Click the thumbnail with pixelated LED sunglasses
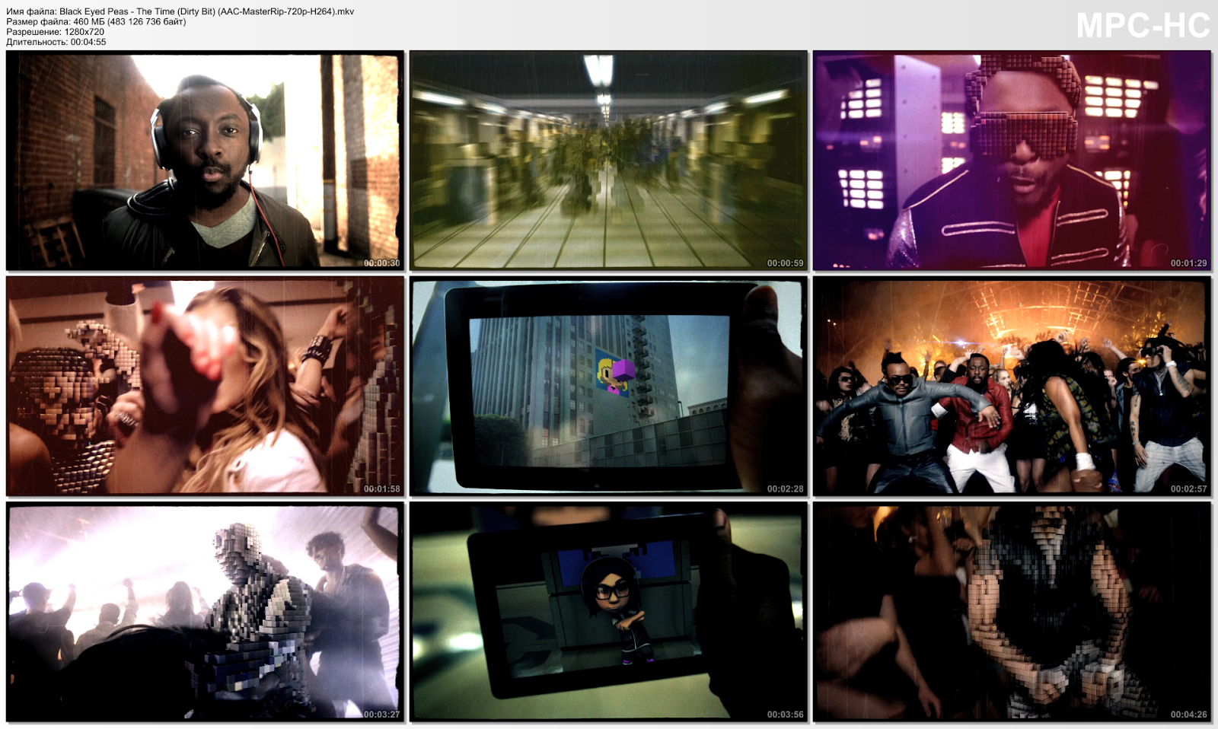The width and height of the screenshot is (1218, 729). click(x=1012, y=160)
